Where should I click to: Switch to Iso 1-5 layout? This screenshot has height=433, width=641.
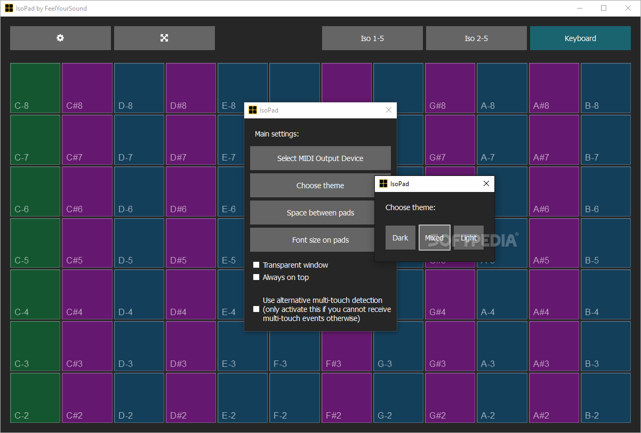tap(372, 38)
